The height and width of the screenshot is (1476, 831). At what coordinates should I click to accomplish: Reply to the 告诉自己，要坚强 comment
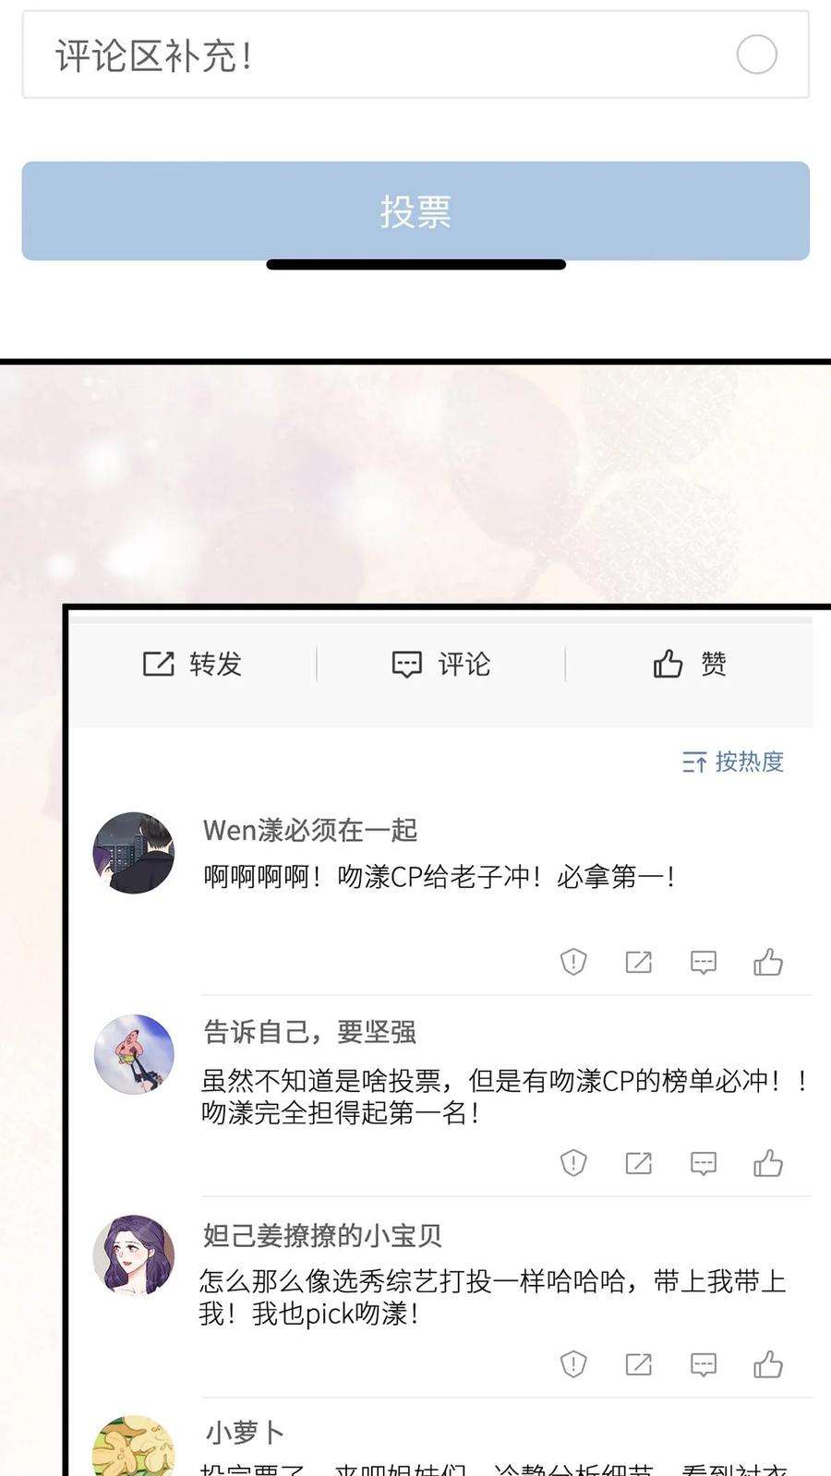click(704, 1163)
